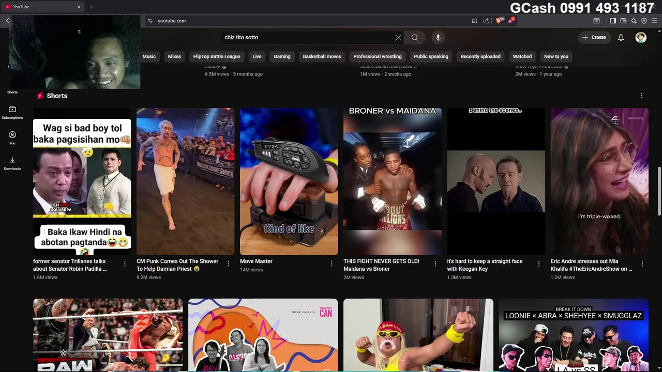Select the Mixes filter chip
This screenshot has height=372, width=662.
174,56
